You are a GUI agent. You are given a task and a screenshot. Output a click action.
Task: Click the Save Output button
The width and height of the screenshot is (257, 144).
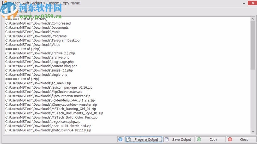click(179, 139)
